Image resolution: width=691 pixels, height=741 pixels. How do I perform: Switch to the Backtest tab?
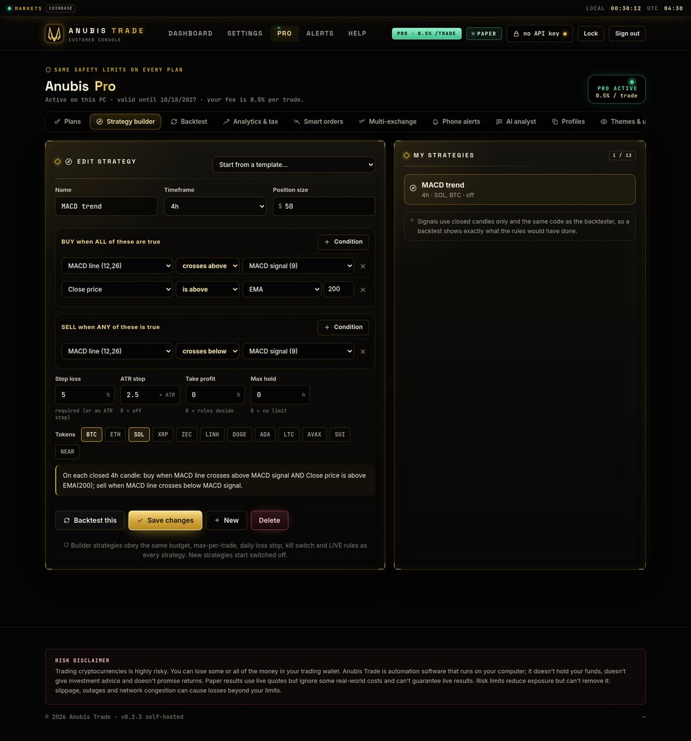pos(189,122)
